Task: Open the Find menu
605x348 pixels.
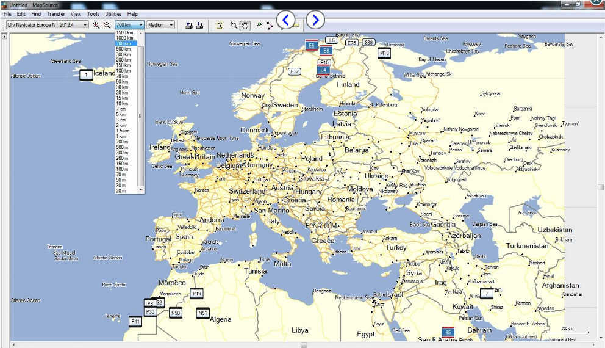Action: click(x=36, y=14)
